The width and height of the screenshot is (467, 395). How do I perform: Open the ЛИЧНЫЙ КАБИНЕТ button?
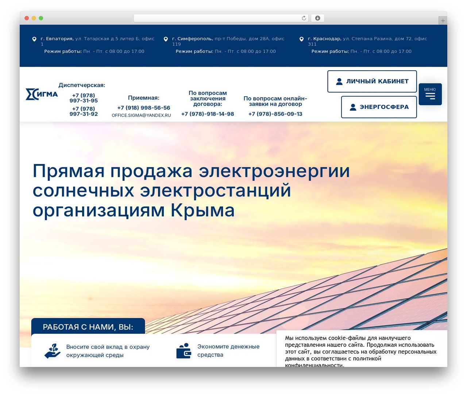point(372,81)
